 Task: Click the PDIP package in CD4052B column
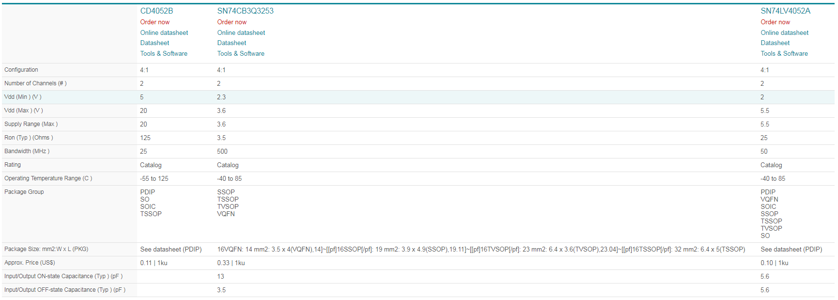point(148,192)
